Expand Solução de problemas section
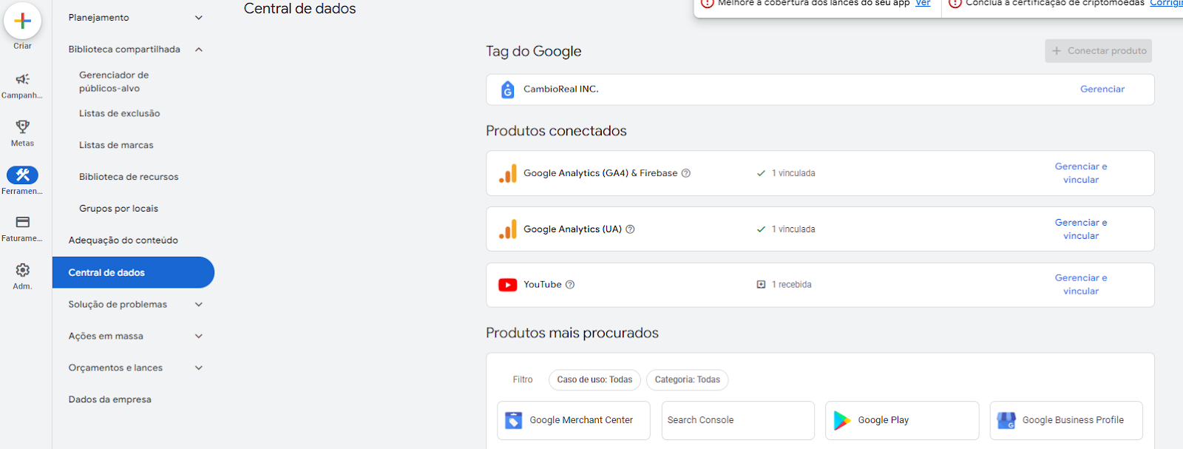1183x449 pixels. click(x=198, y=305)
